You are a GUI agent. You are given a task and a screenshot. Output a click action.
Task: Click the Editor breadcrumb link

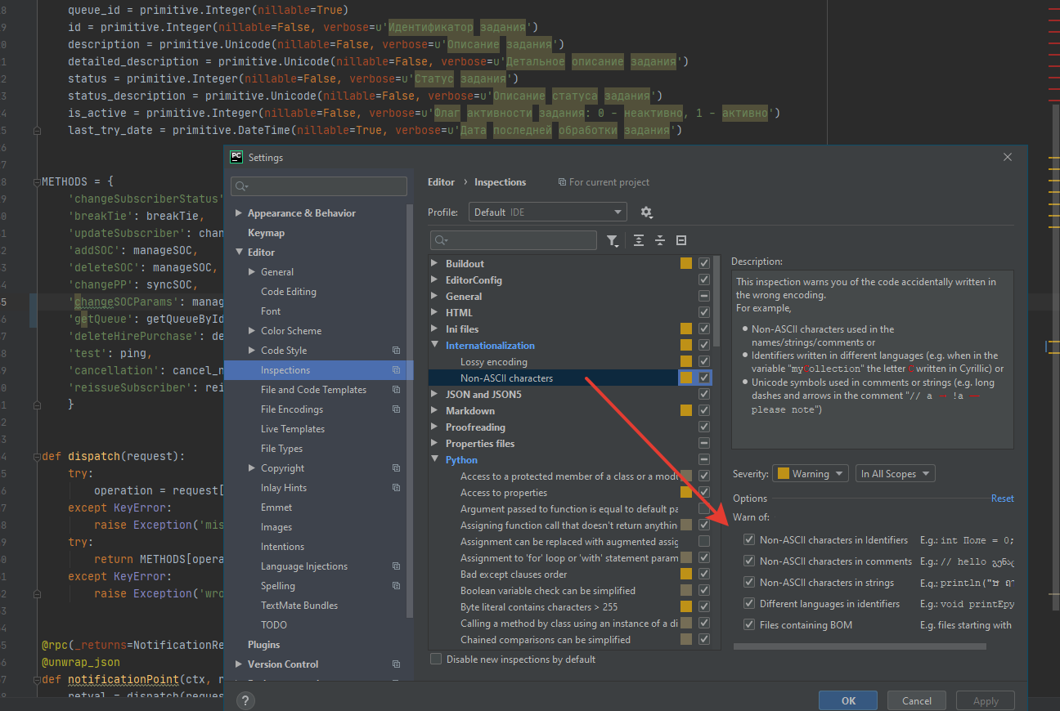pyautogui.click(x=441, y=182)
